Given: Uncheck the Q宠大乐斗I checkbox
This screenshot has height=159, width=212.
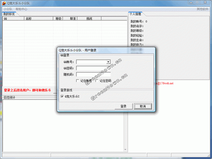Looking at the screenshot, I should tap(62, 96).
